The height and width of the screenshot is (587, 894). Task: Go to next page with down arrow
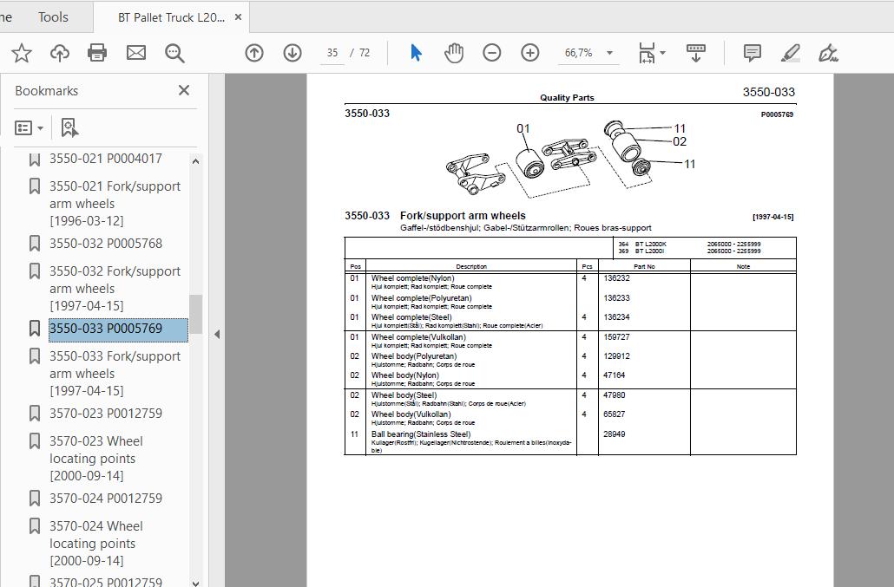[293, 53]
